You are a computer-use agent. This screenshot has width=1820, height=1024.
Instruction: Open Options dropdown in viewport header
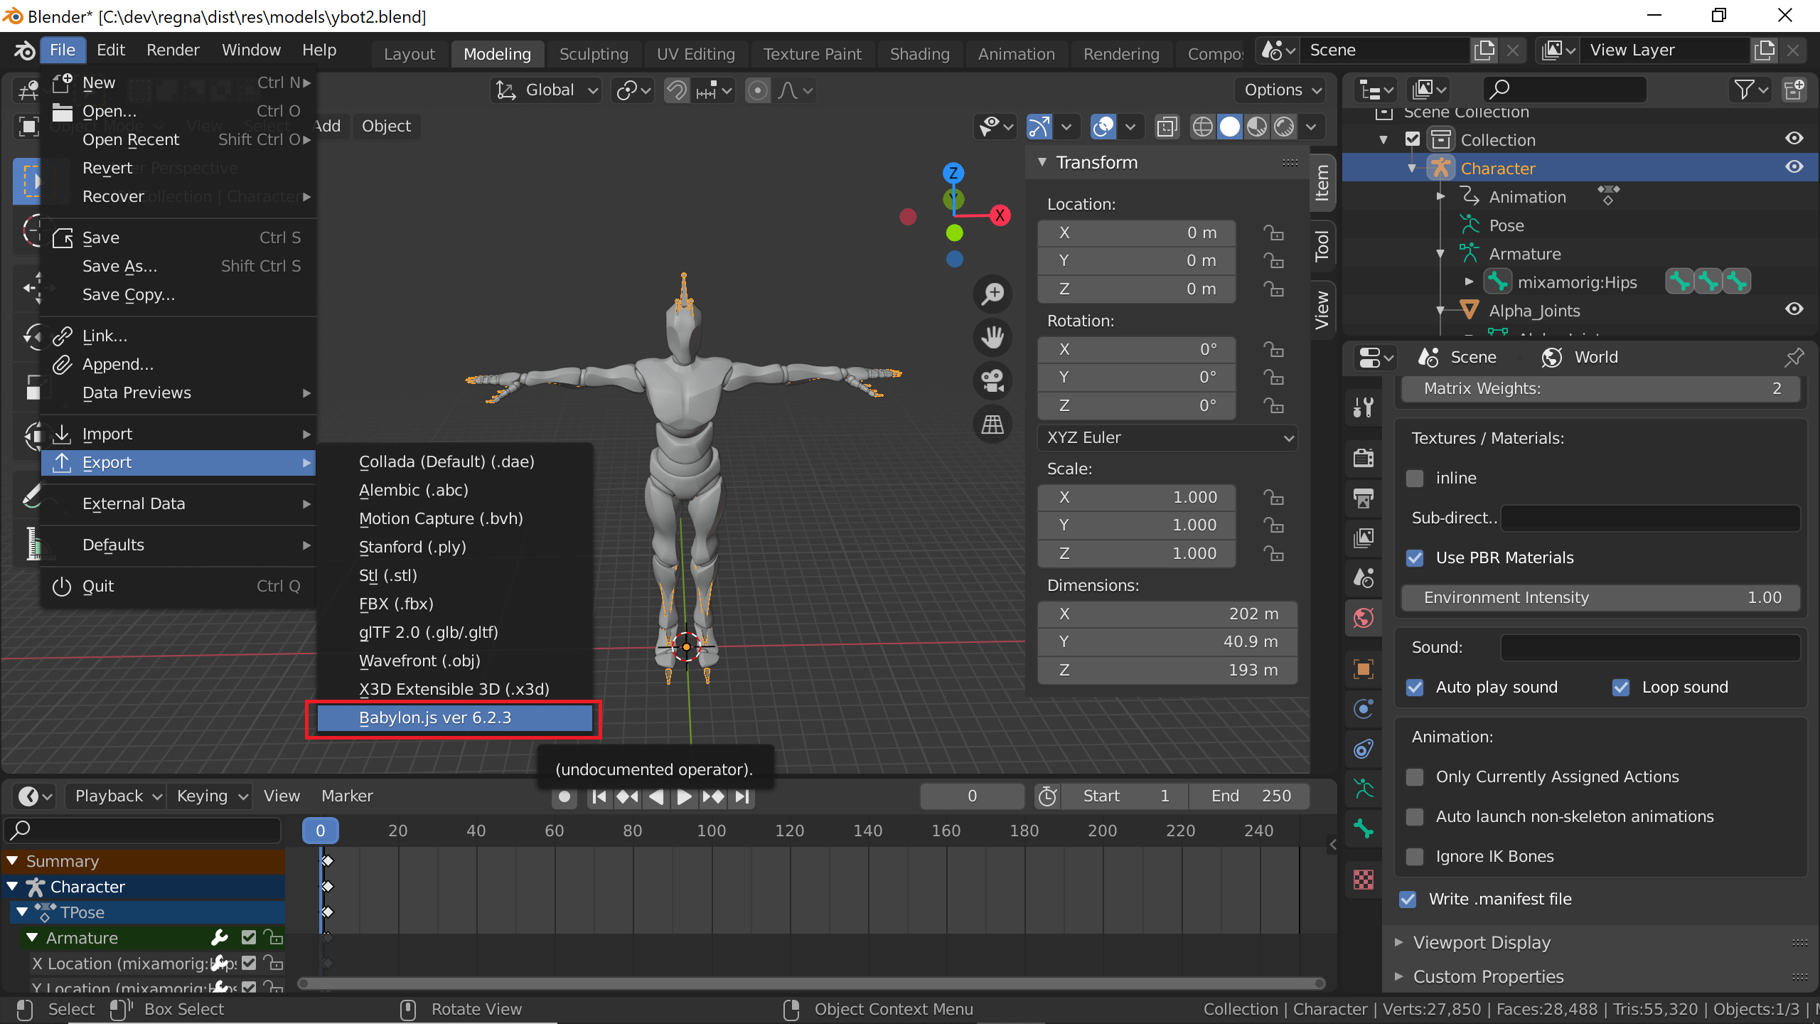[x=1281, y=90]
